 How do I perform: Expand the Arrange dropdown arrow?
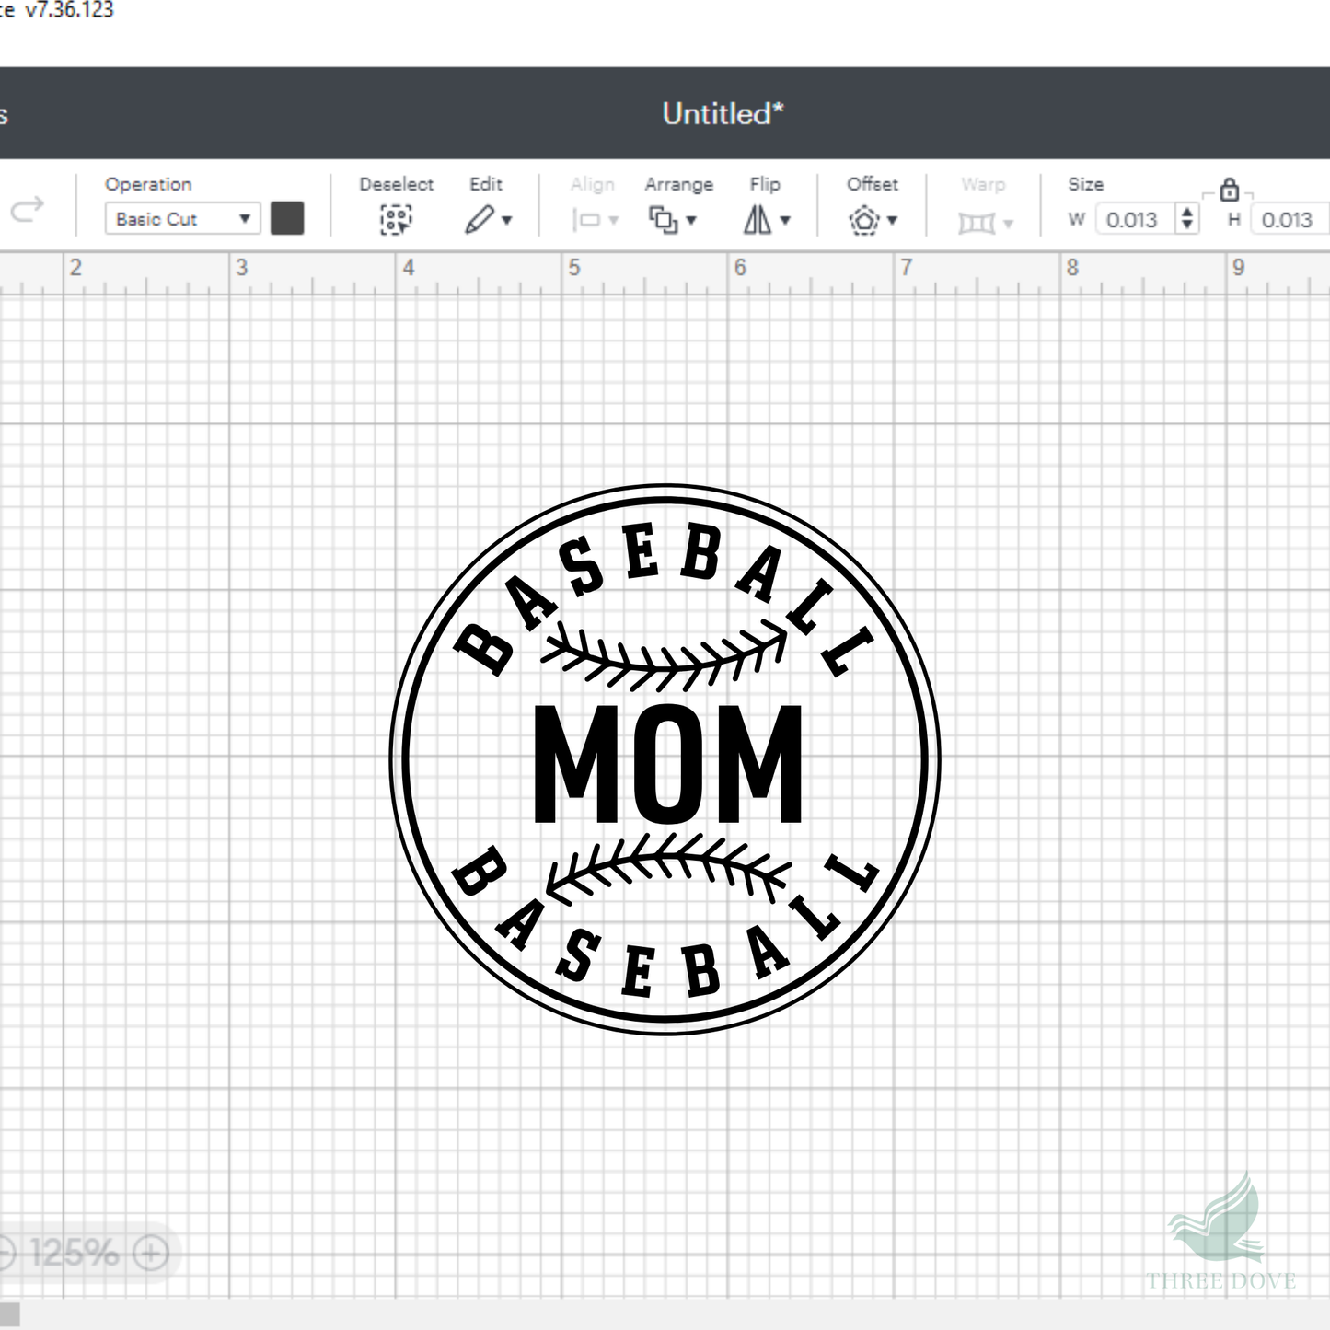tap(691, 221)
